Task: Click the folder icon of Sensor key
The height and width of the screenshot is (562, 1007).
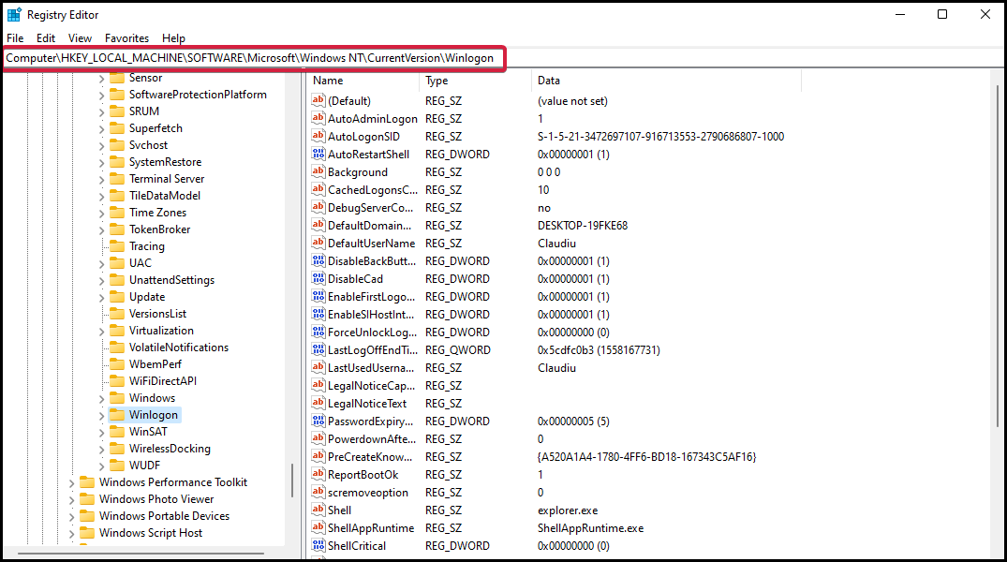Action: [x=117, y=78]
